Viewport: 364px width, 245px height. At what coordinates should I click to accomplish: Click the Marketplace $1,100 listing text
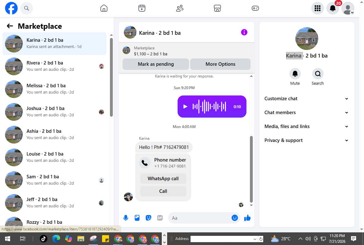pyautogui.click(x=151, y=54)
